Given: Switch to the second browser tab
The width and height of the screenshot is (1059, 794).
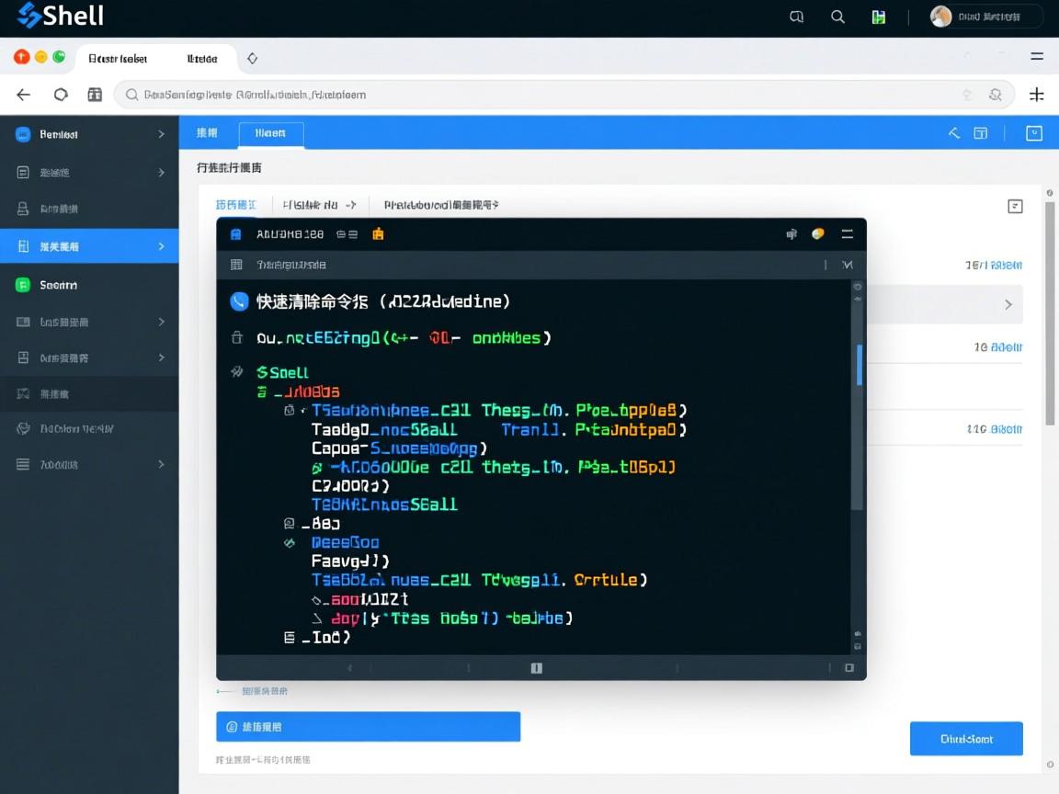Looking at the screenshot, I should coord(201,58).
